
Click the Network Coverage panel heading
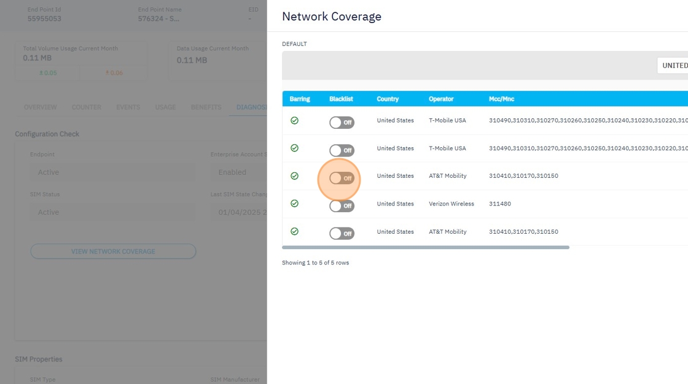coord(332,17)
